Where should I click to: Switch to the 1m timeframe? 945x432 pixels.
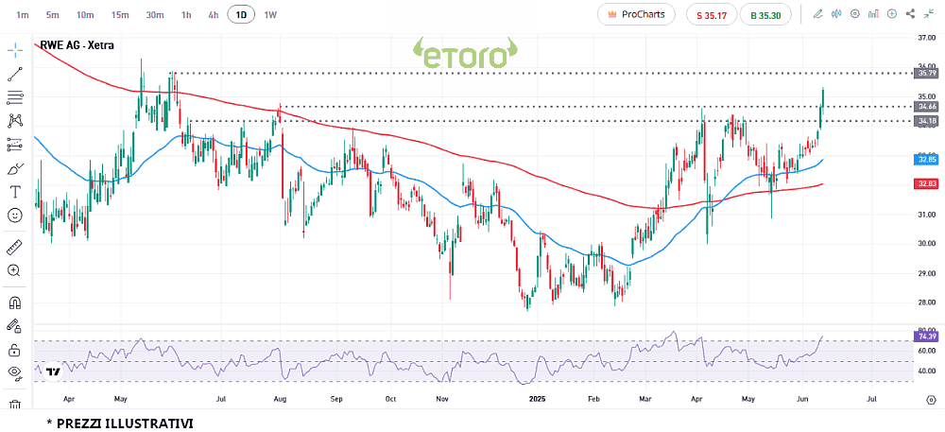pyautogui.click(x=23, y=15)
